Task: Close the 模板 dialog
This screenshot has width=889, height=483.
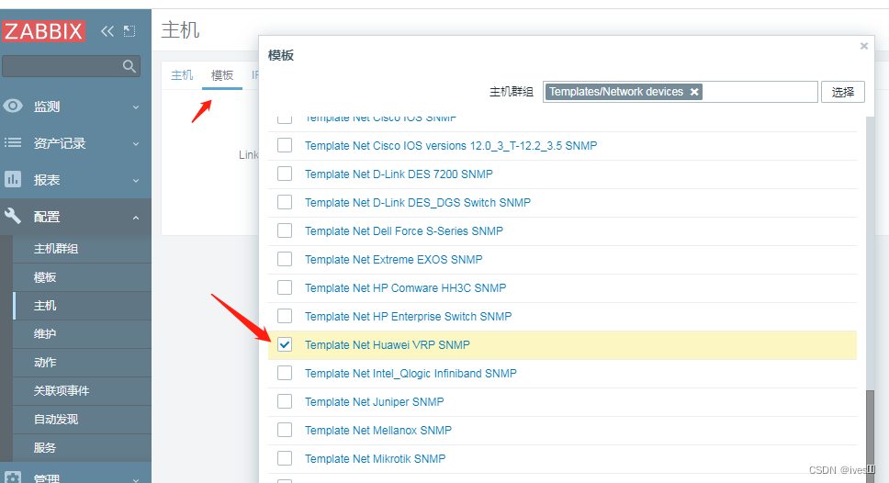Action: coord(863,46)
